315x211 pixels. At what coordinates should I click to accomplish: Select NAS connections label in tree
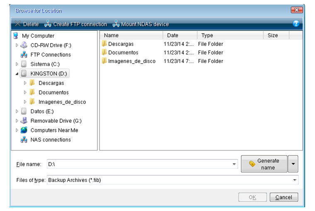(51, 140)
